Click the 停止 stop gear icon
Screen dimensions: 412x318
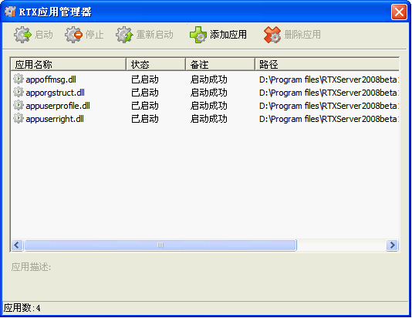(x=74, y=35)
